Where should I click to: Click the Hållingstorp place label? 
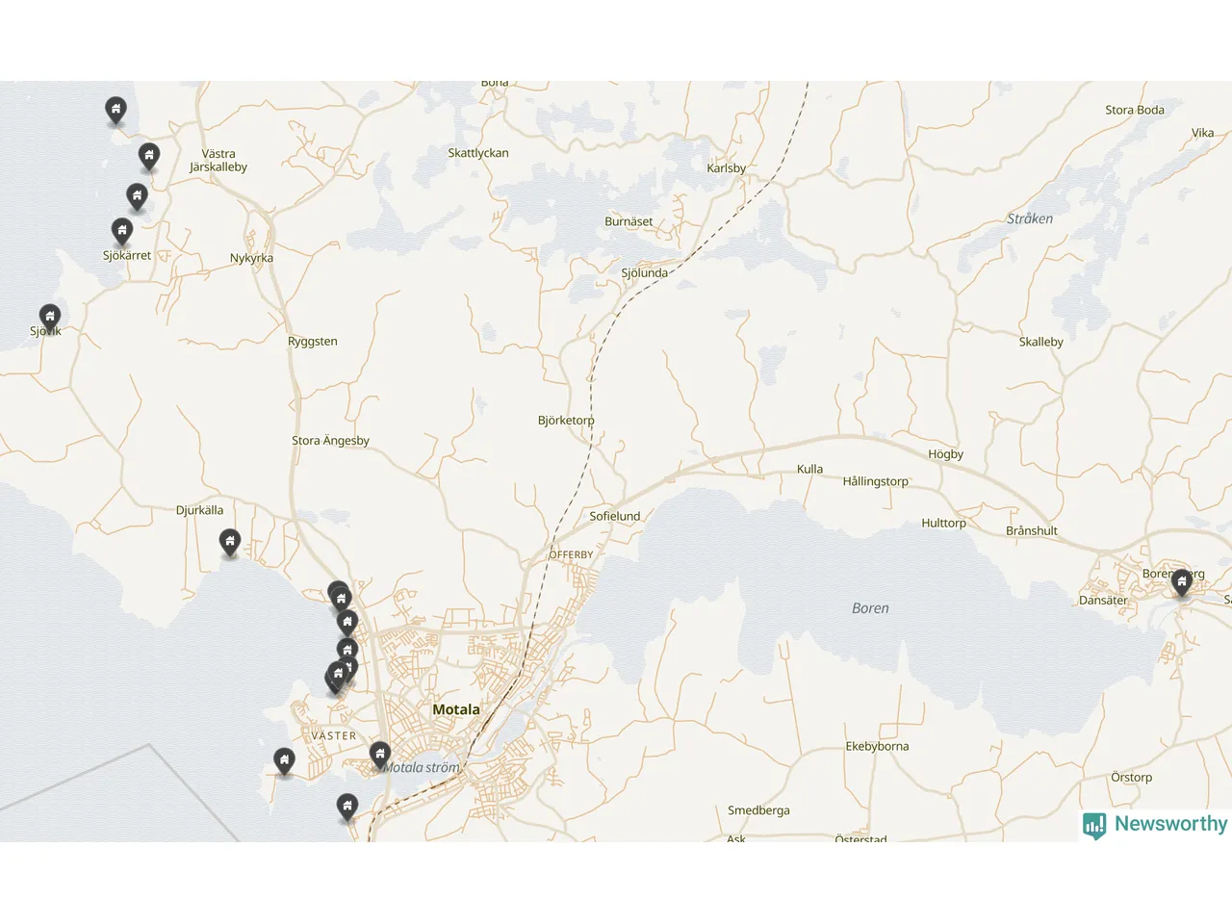point(875,481)
